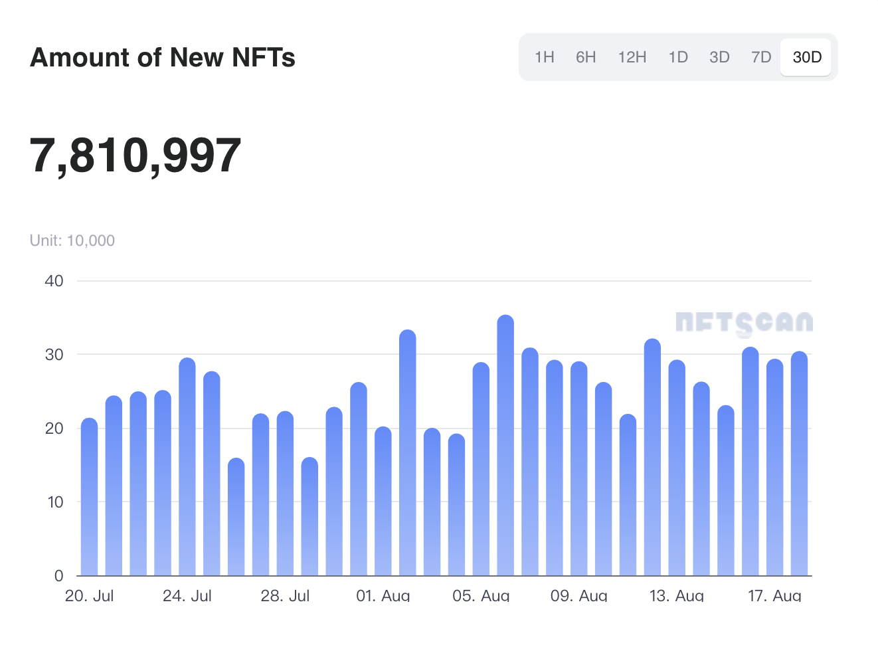
Task: Show the 7D time range
Action: click(x=761, y=57)
